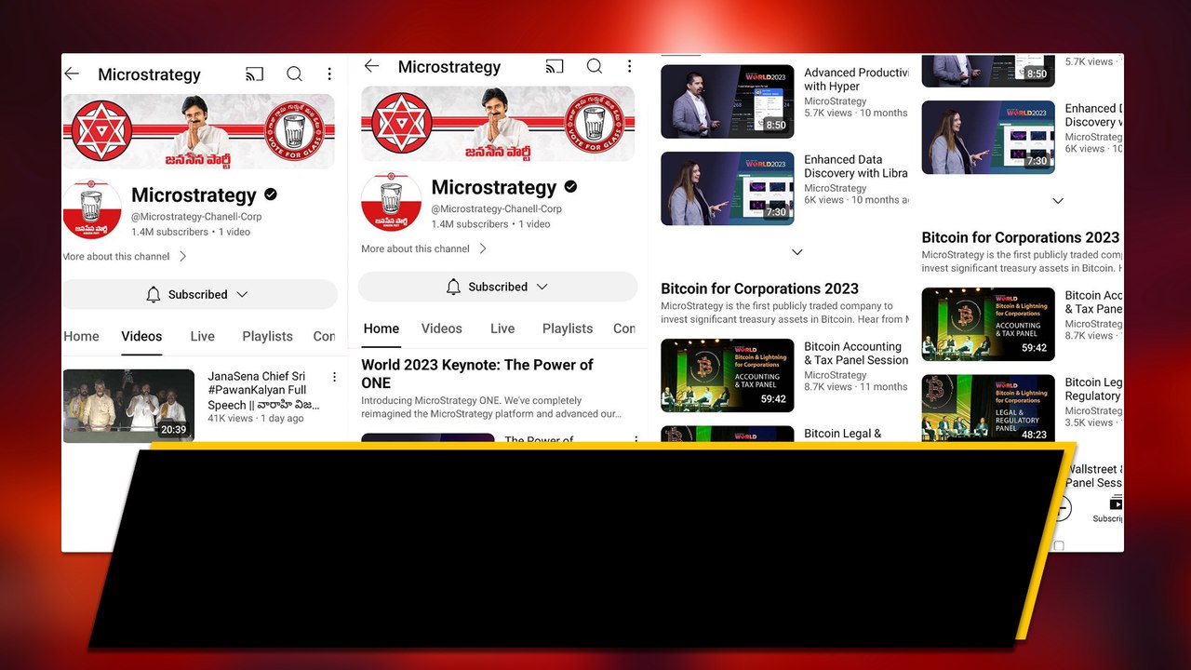Image resolution: width=1191 pixels, height=670 pixels.
Task: Expand Subscribed dropdown chevron in Videos-tab screen
Action: pyautogui.click(x=242, y=294)
